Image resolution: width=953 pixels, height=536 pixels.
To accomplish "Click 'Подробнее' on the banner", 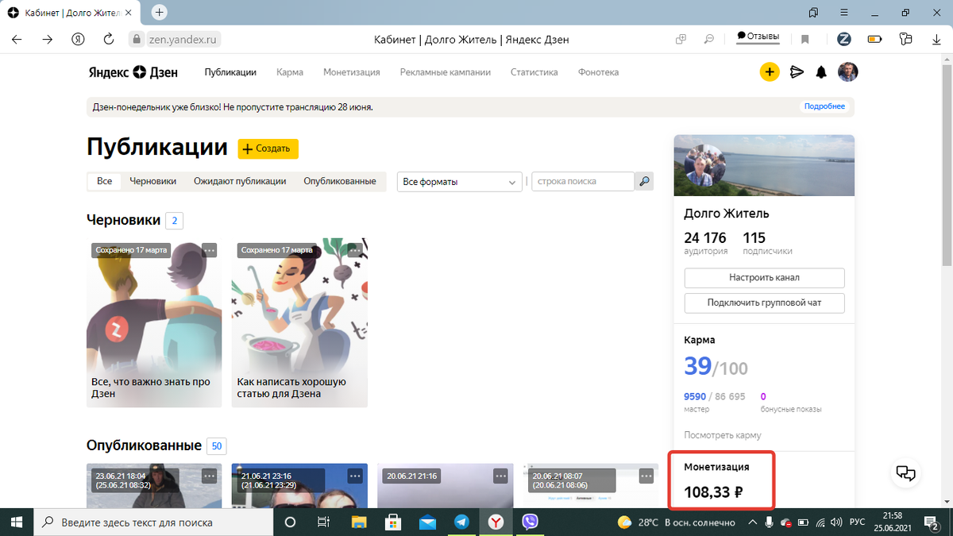I will tap(824, 106).
